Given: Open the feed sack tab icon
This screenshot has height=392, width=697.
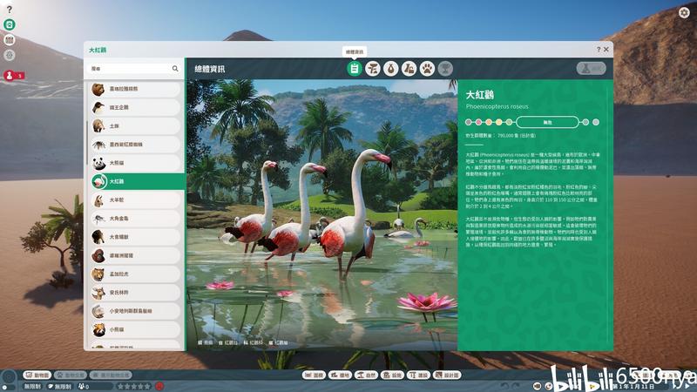Looking at the screenshot, I should coord(390,69).
